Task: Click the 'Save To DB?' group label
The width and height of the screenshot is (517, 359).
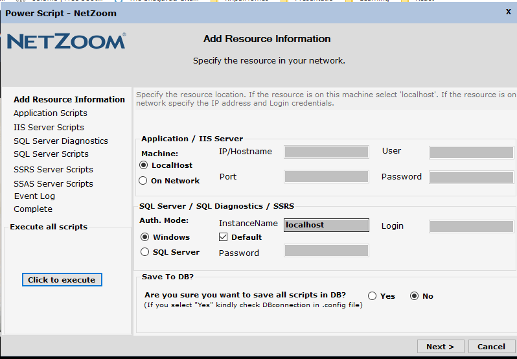Action: click(168, 277)
